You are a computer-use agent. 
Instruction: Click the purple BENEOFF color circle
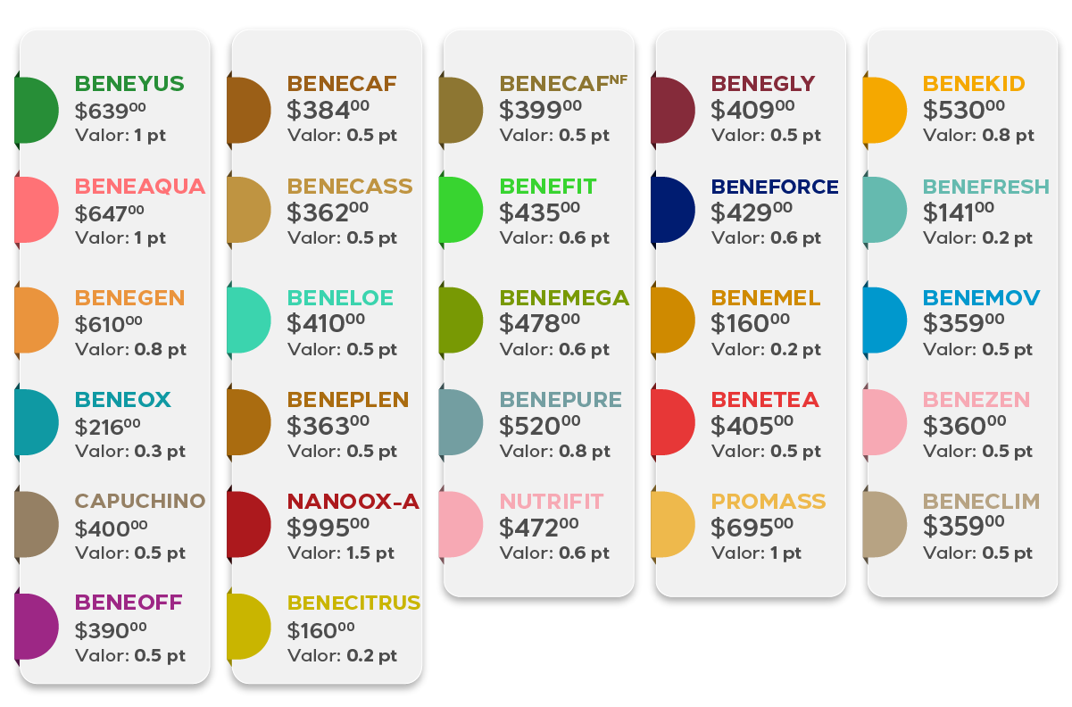[x=37, y=627]
